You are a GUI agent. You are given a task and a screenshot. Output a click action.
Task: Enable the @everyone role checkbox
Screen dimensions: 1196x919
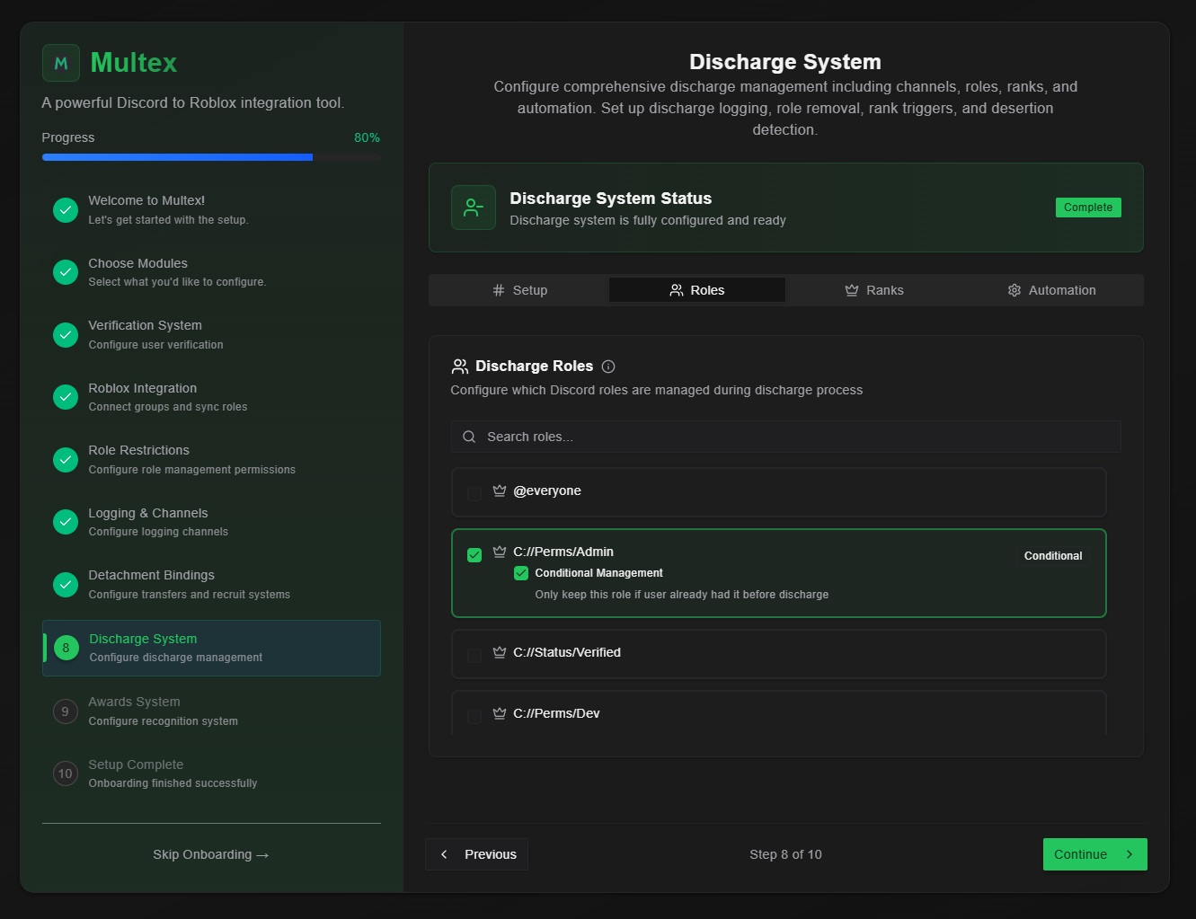(474, 493)
